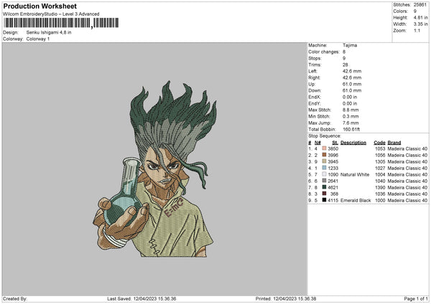Click the Colors count value 9

(415, 11)
